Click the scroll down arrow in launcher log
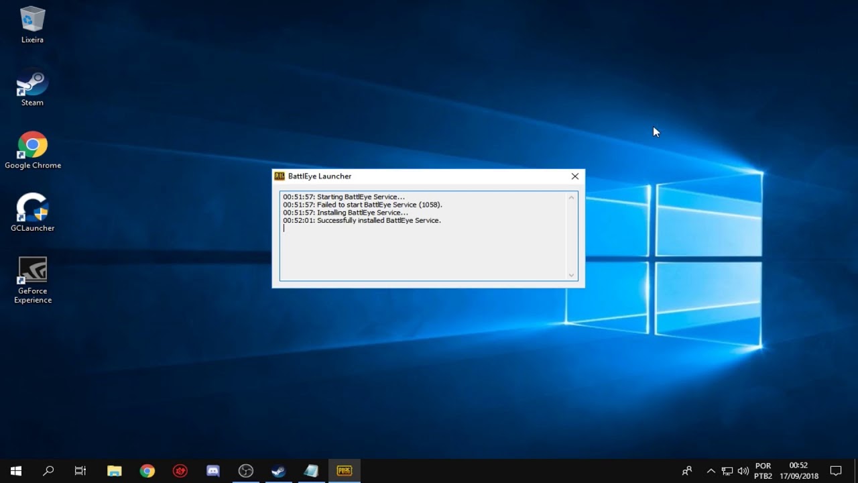The image size is (858, 483). coord(572,275)
